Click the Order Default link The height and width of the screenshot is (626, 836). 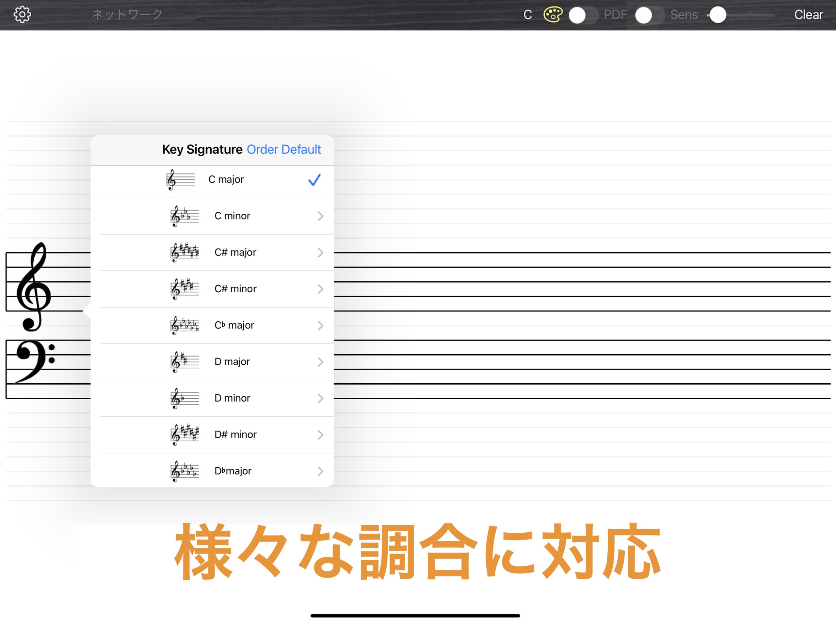(283, 149)
